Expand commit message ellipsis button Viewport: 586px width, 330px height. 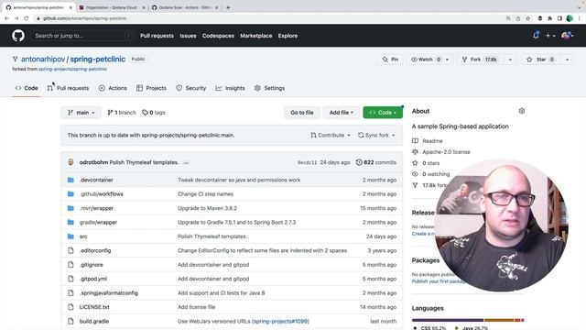pyautogui.click(x=186, y=163)
